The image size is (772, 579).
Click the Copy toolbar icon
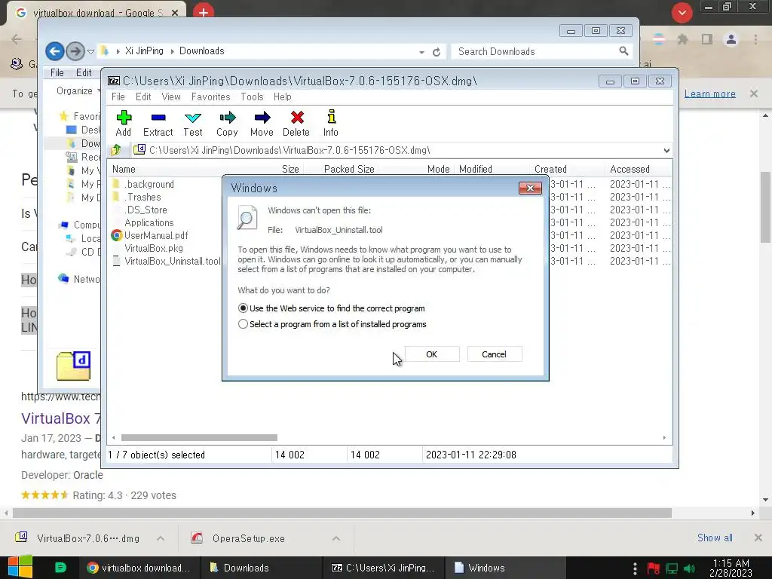[227, 117]
